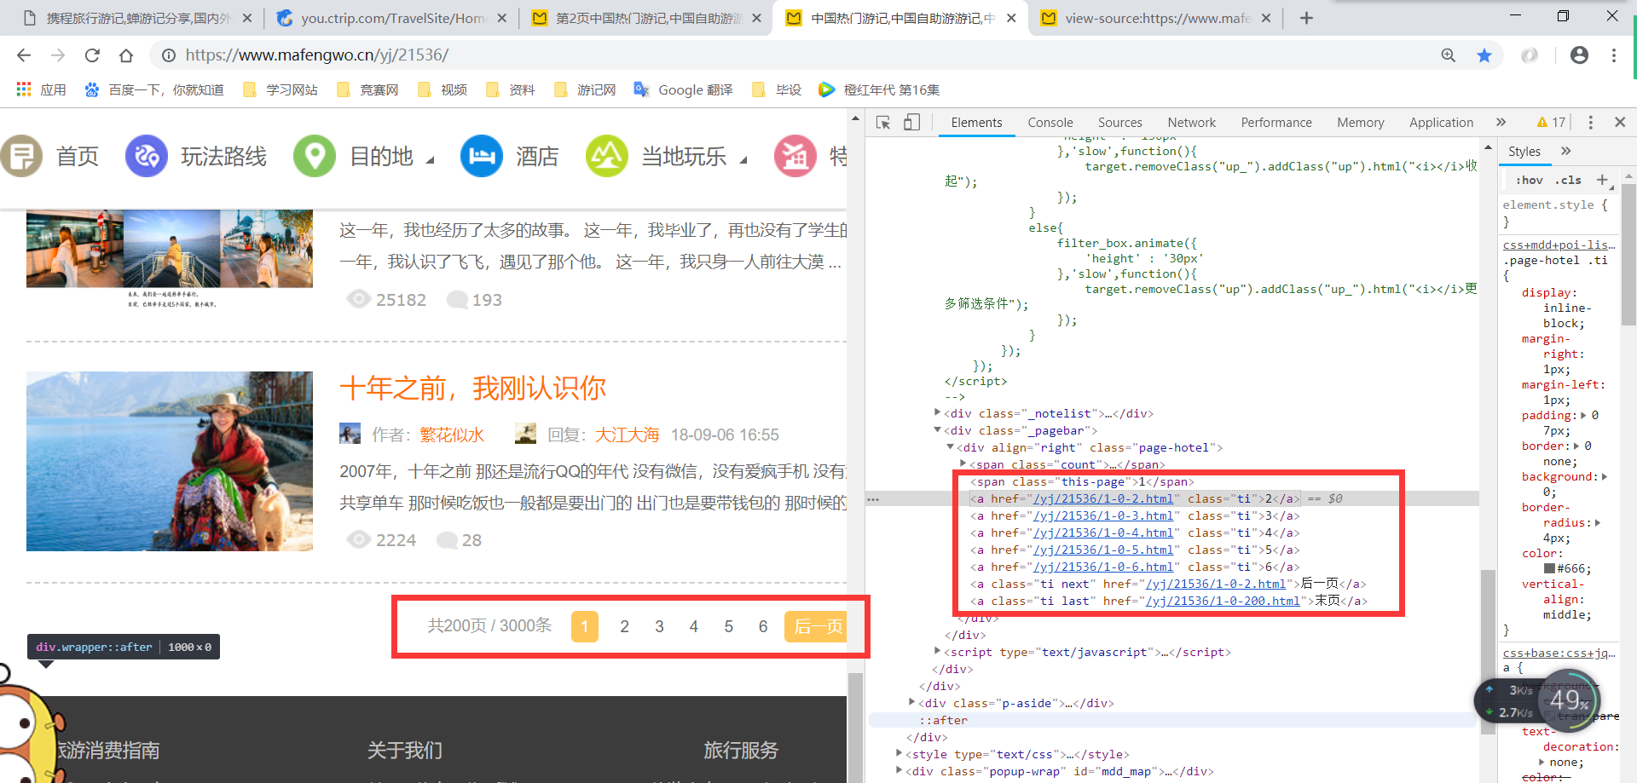
Task: Click the 后一页 next page button
Action: click(x=816, y=626)
